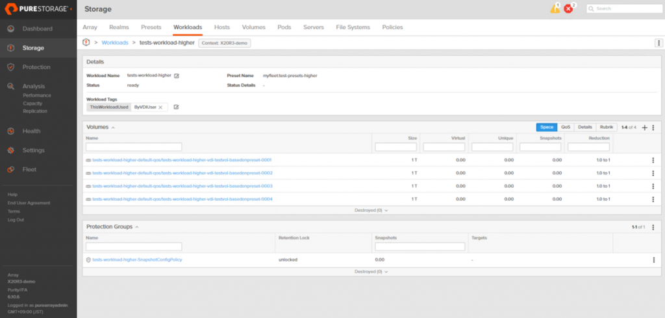The height and width of the screenshot is (318, 665).
Task: Click the Protection shield icon
Action: (x=11, y=67)
